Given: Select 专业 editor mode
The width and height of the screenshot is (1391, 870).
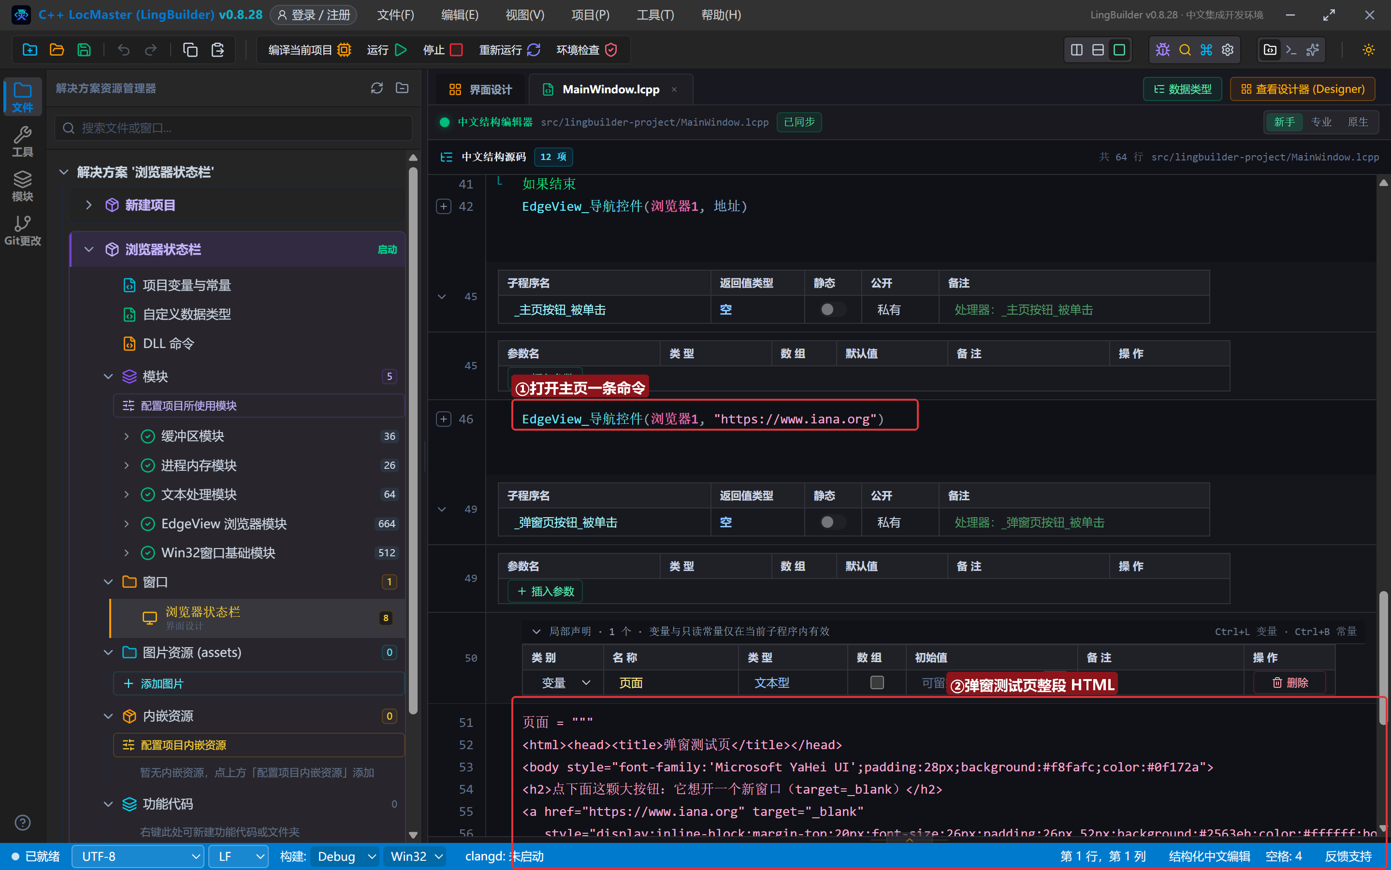Looking at the screenshot, I should (1321, 122).
